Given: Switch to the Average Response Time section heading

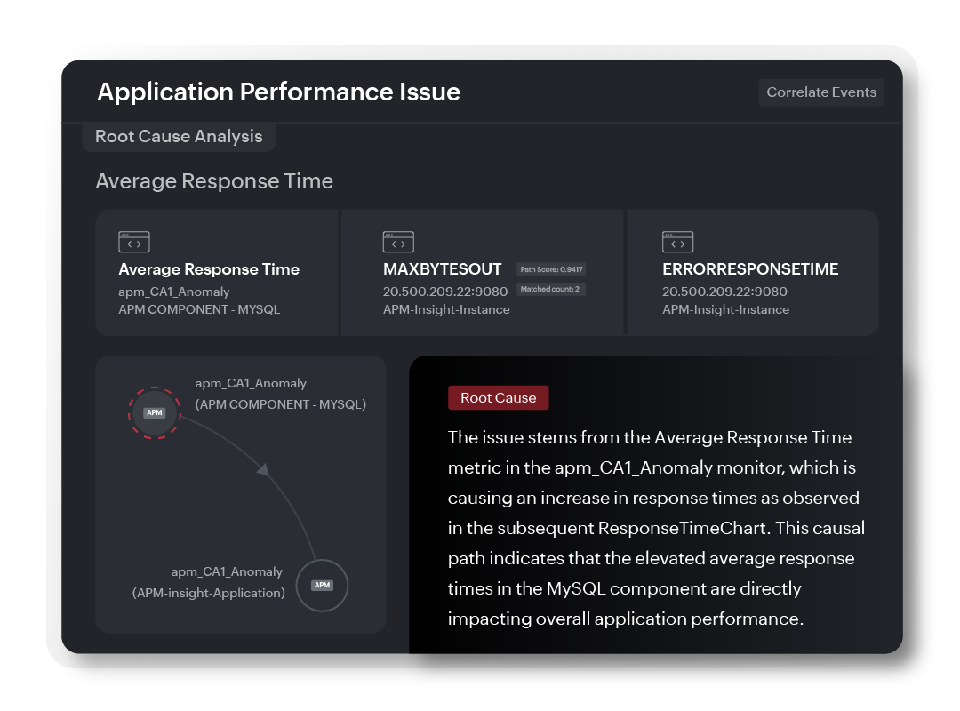Looking at the screenshot, I should pos(213,180).
